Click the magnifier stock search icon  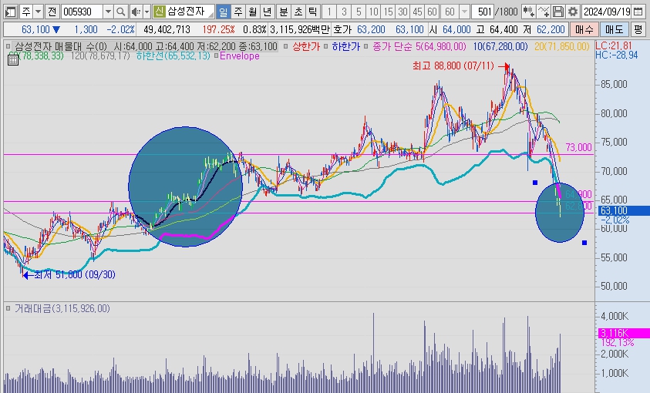point(120,12)
